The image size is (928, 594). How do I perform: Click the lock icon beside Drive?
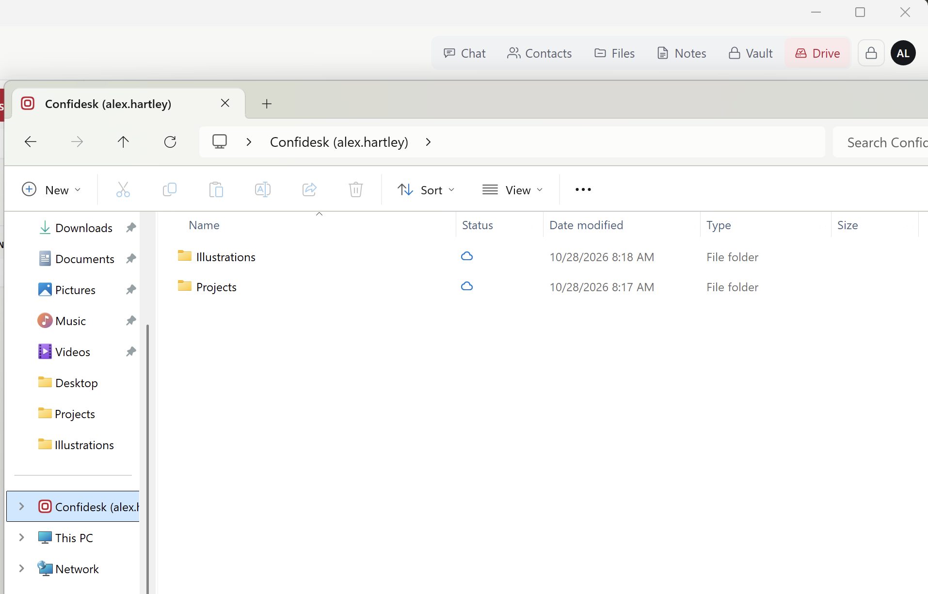tap(871, 53)
